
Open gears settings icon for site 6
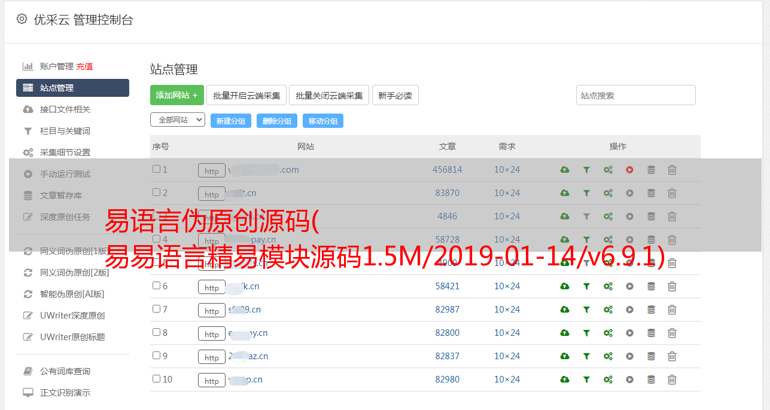tap(608, 286)
